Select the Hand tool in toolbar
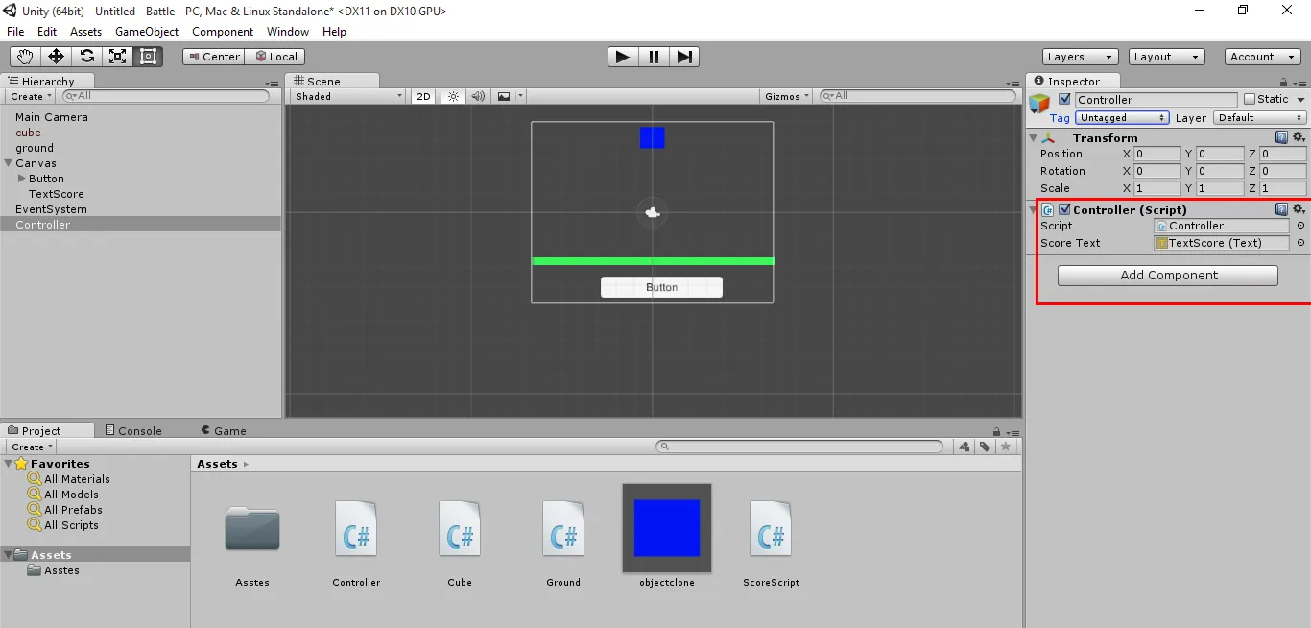Image resolution: width=1311 pixels, height=628 pixels. click(x=25, y=57)
